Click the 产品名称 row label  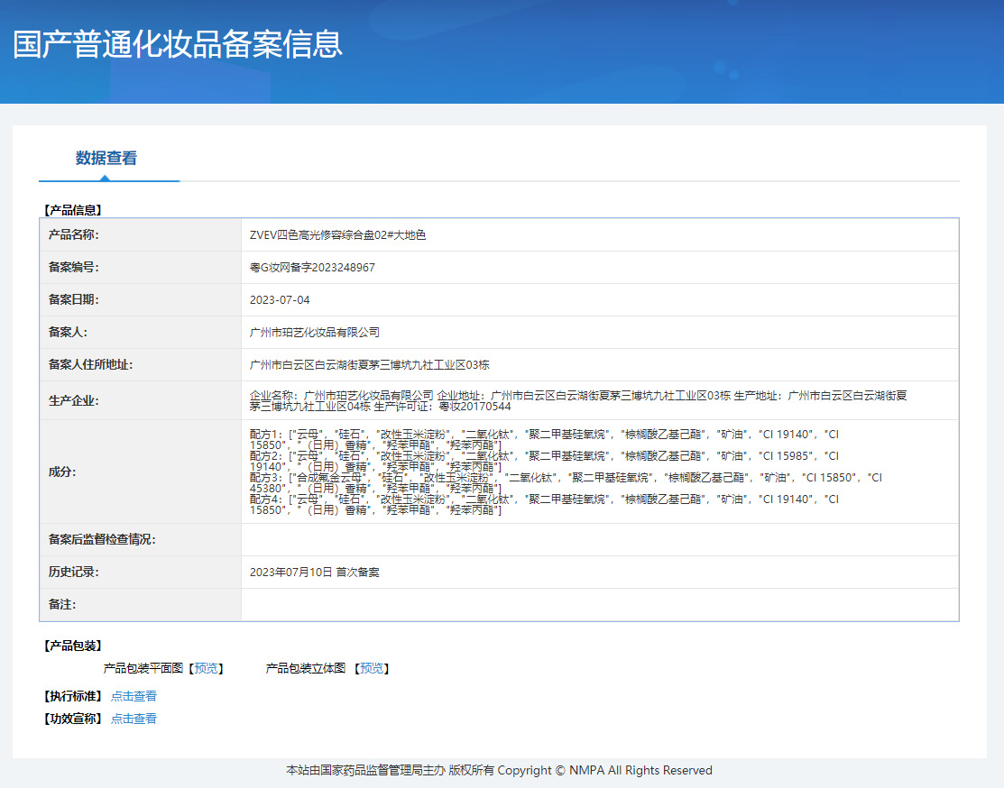(74, 235)
